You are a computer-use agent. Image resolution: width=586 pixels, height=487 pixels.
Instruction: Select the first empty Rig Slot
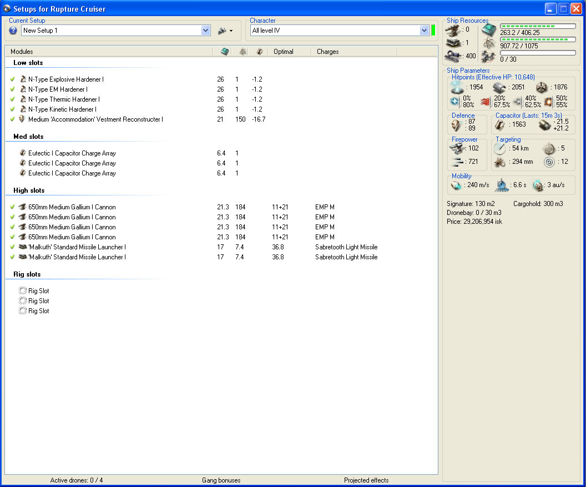coord(34,291)
